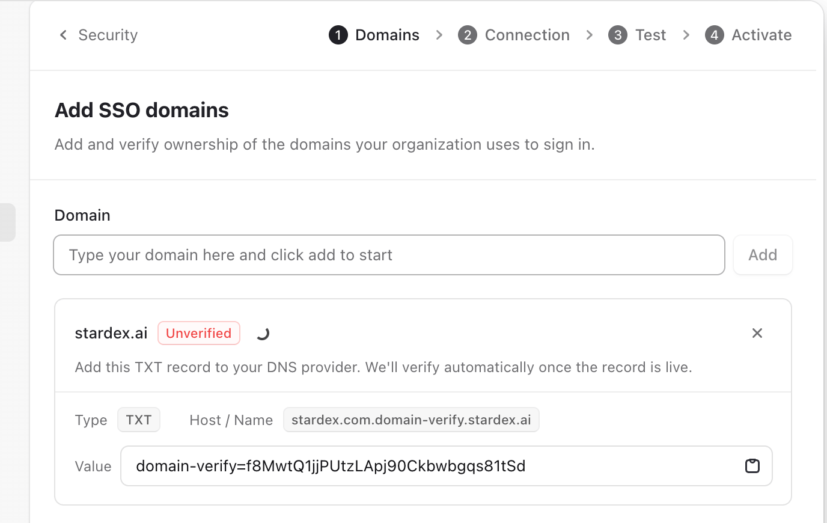827x523 pixels.
Task: Copy the domain-verify value via the clipboard icon
Action: [x=752, y=466]
